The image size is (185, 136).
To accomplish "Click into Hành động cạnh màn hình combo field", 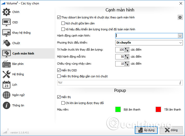I will 146,36.
